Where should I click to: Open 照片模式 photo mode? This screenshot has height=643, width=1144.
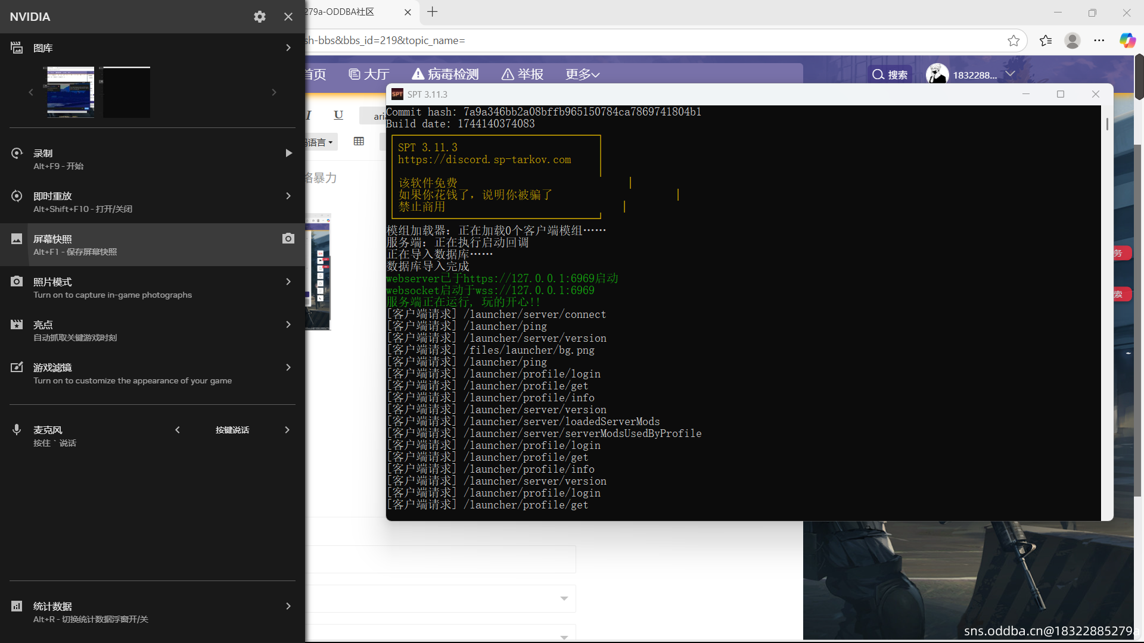(x=153, y=288)
